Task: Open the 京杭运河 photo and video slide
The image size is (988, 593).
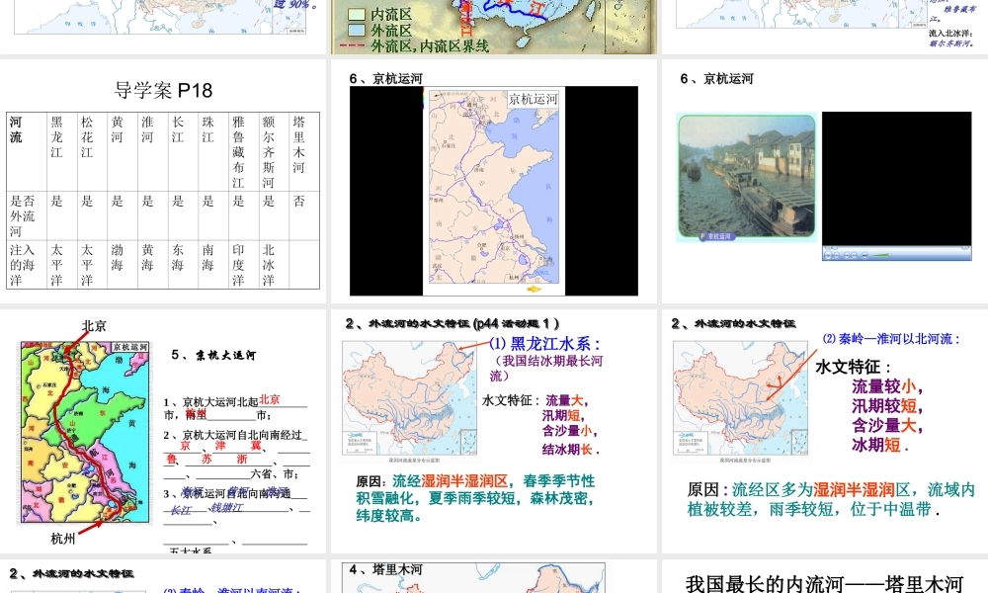Action: 825,181
